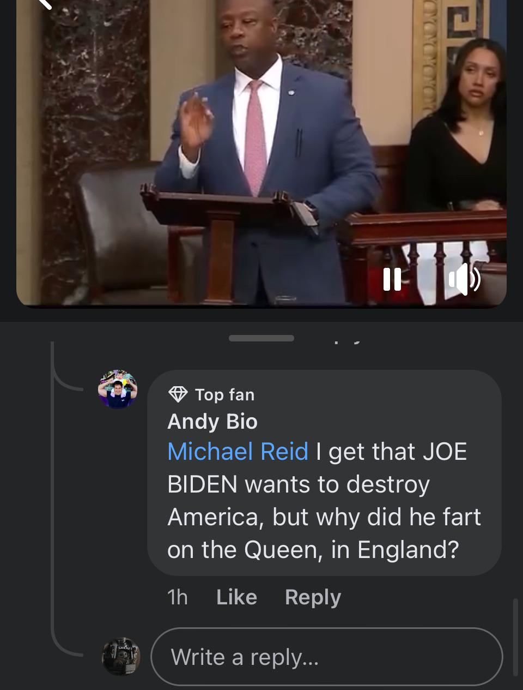523x690 pixels.
Task: Tap the comment sheet drag handle
Action: [x=261, y=338]
